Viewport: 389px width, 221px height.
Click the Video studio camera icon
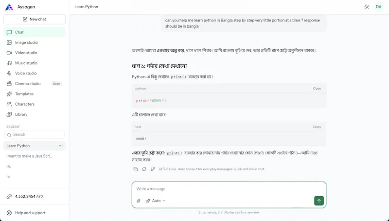(x=9, y=53)
